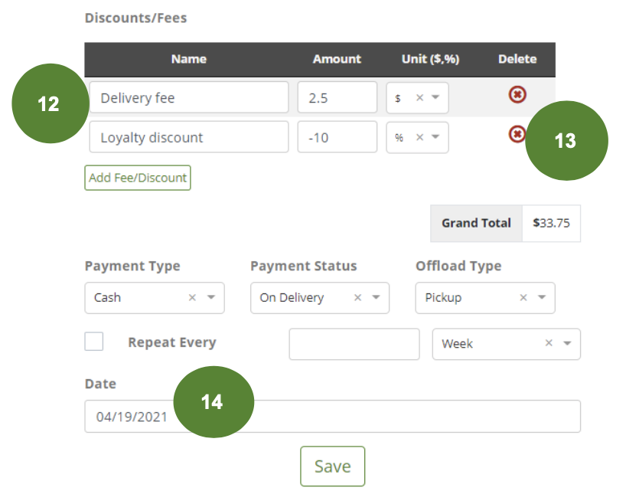Click the Name column header
626x504 pixels.
coord(189,59)
